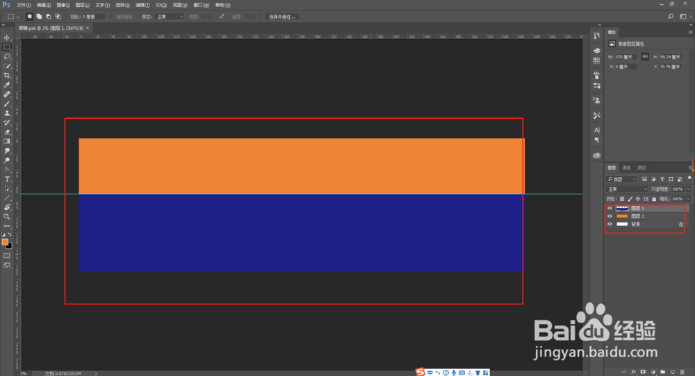The image size is (695, 376).
Task: Select the Healing Brush tool
Action: 7,94
